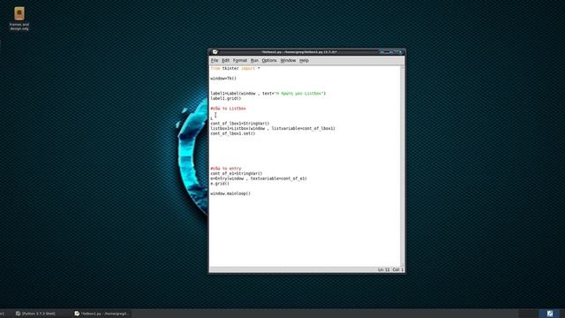
Task: Switch to Python 3.7.3 Shell taskbar entry
Action: click(35, 314)
